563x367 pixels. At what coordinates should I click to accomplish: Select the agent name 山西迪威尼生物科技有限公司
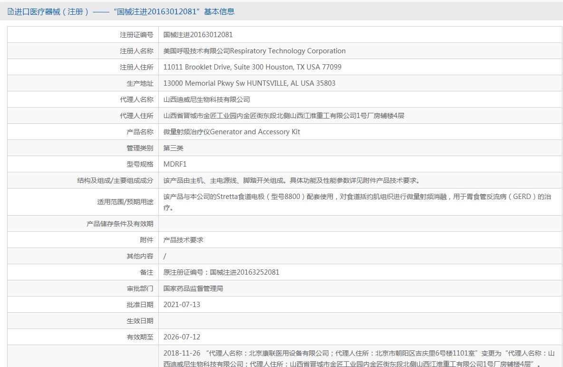point(206,99)
